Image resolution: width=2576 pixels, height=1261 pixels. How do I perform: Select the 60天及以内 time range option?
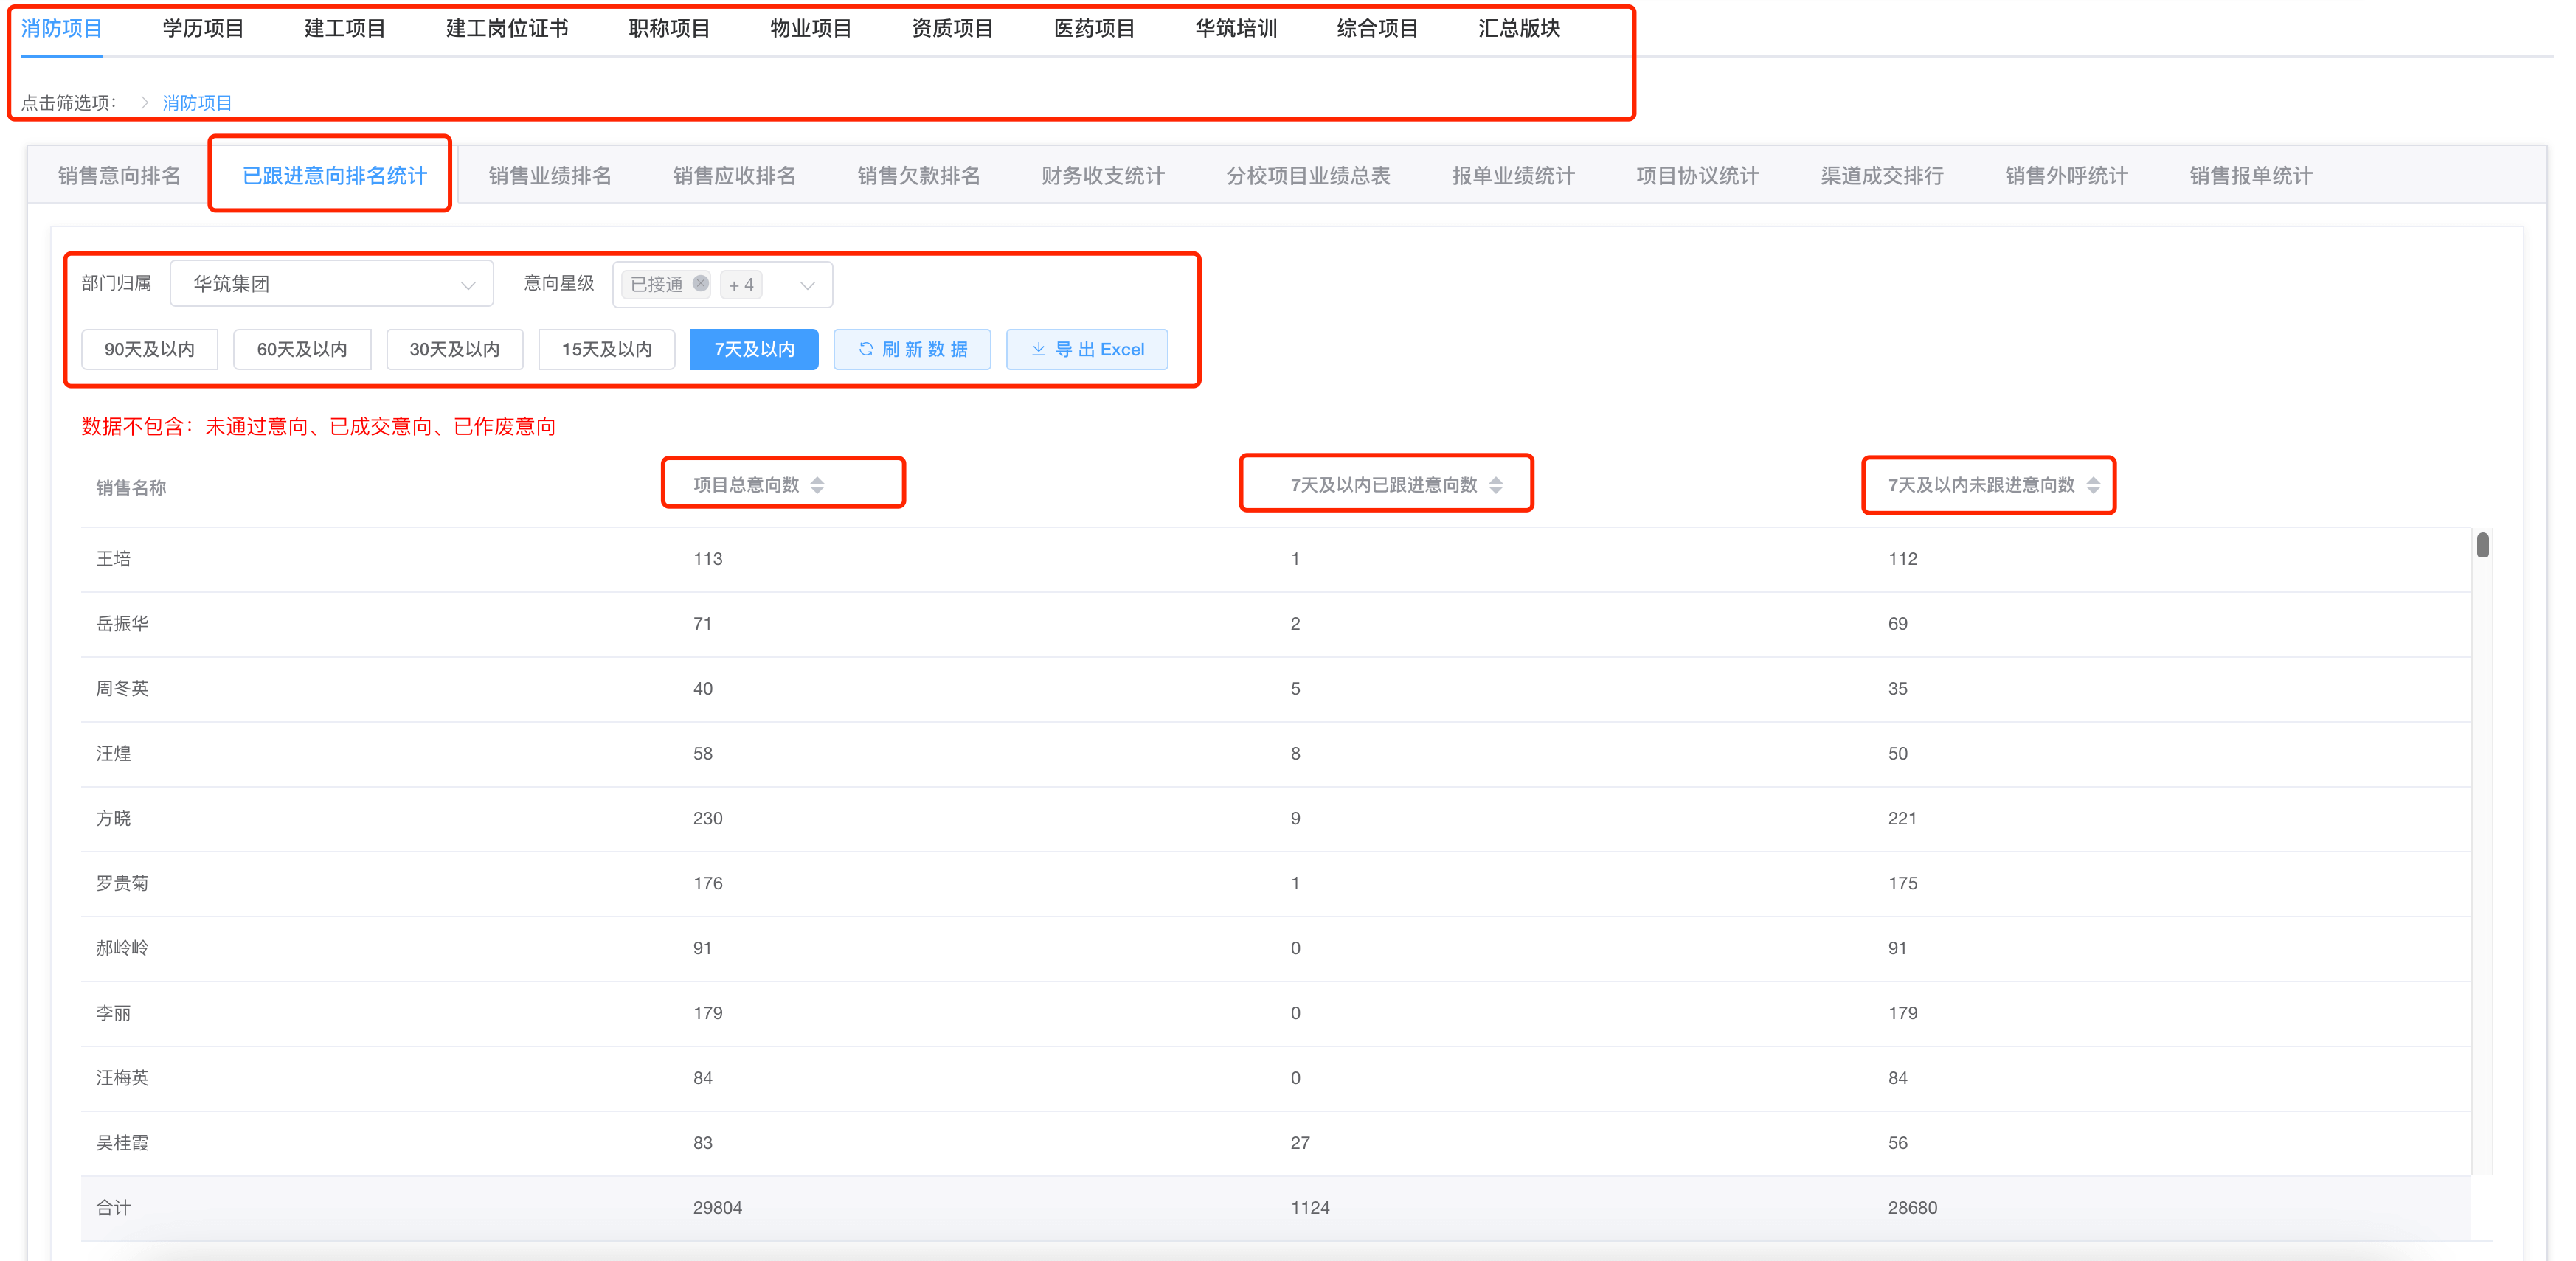(301, 349)
